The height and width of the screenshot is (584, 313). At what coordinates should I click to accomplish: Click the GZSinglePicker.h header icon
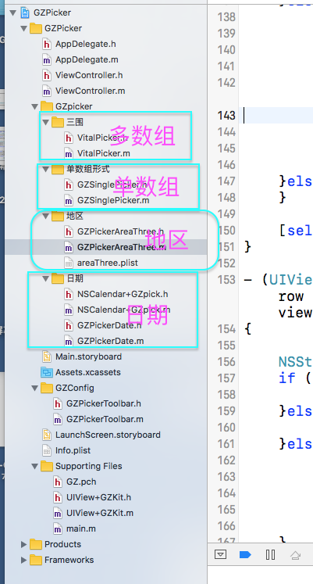point(69,185)
